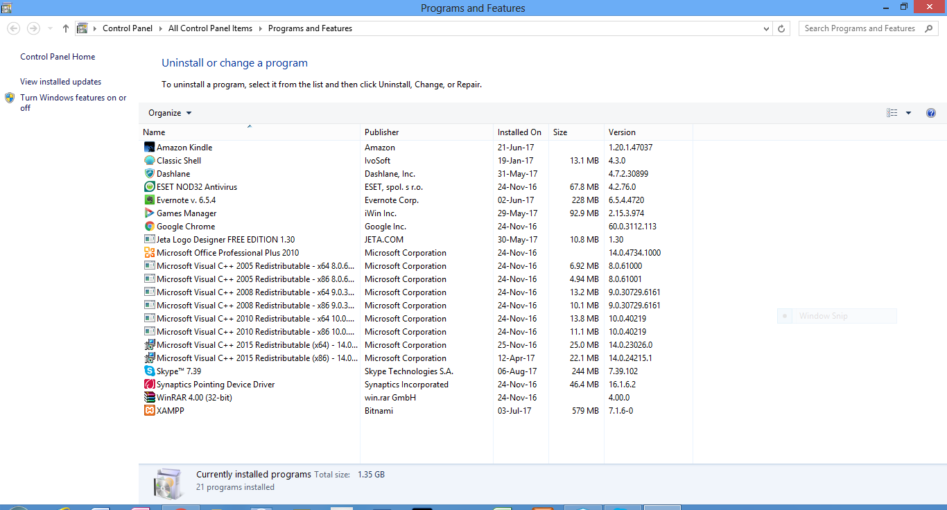Expand the address bar history dropdown

[766, 28]
